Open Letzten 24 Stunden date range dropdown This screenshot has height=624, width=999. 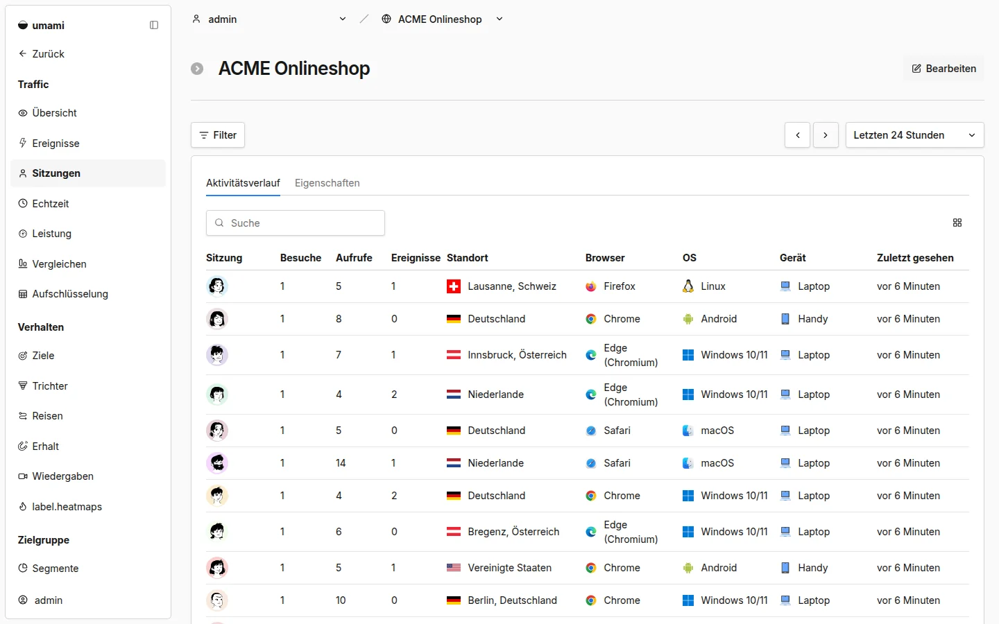click(x=914, y=135)
